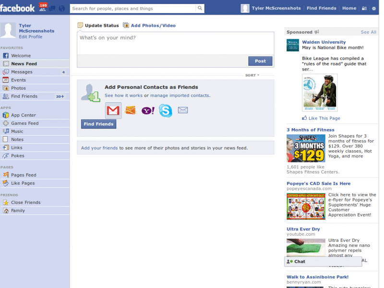Open friend requests notification icon
Viewport: 384px width, 288px height.
click(x=43, y=8)
